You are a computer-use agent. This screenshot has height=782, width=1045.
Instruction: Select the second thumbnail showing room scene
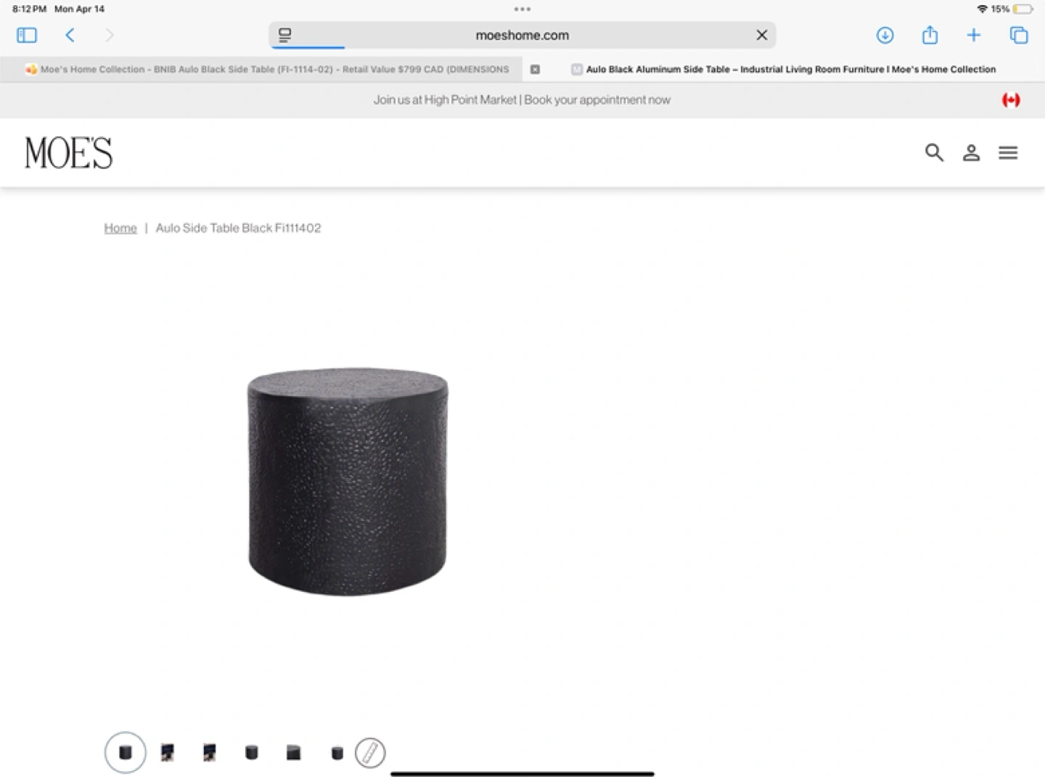click(x=168, y=752)
